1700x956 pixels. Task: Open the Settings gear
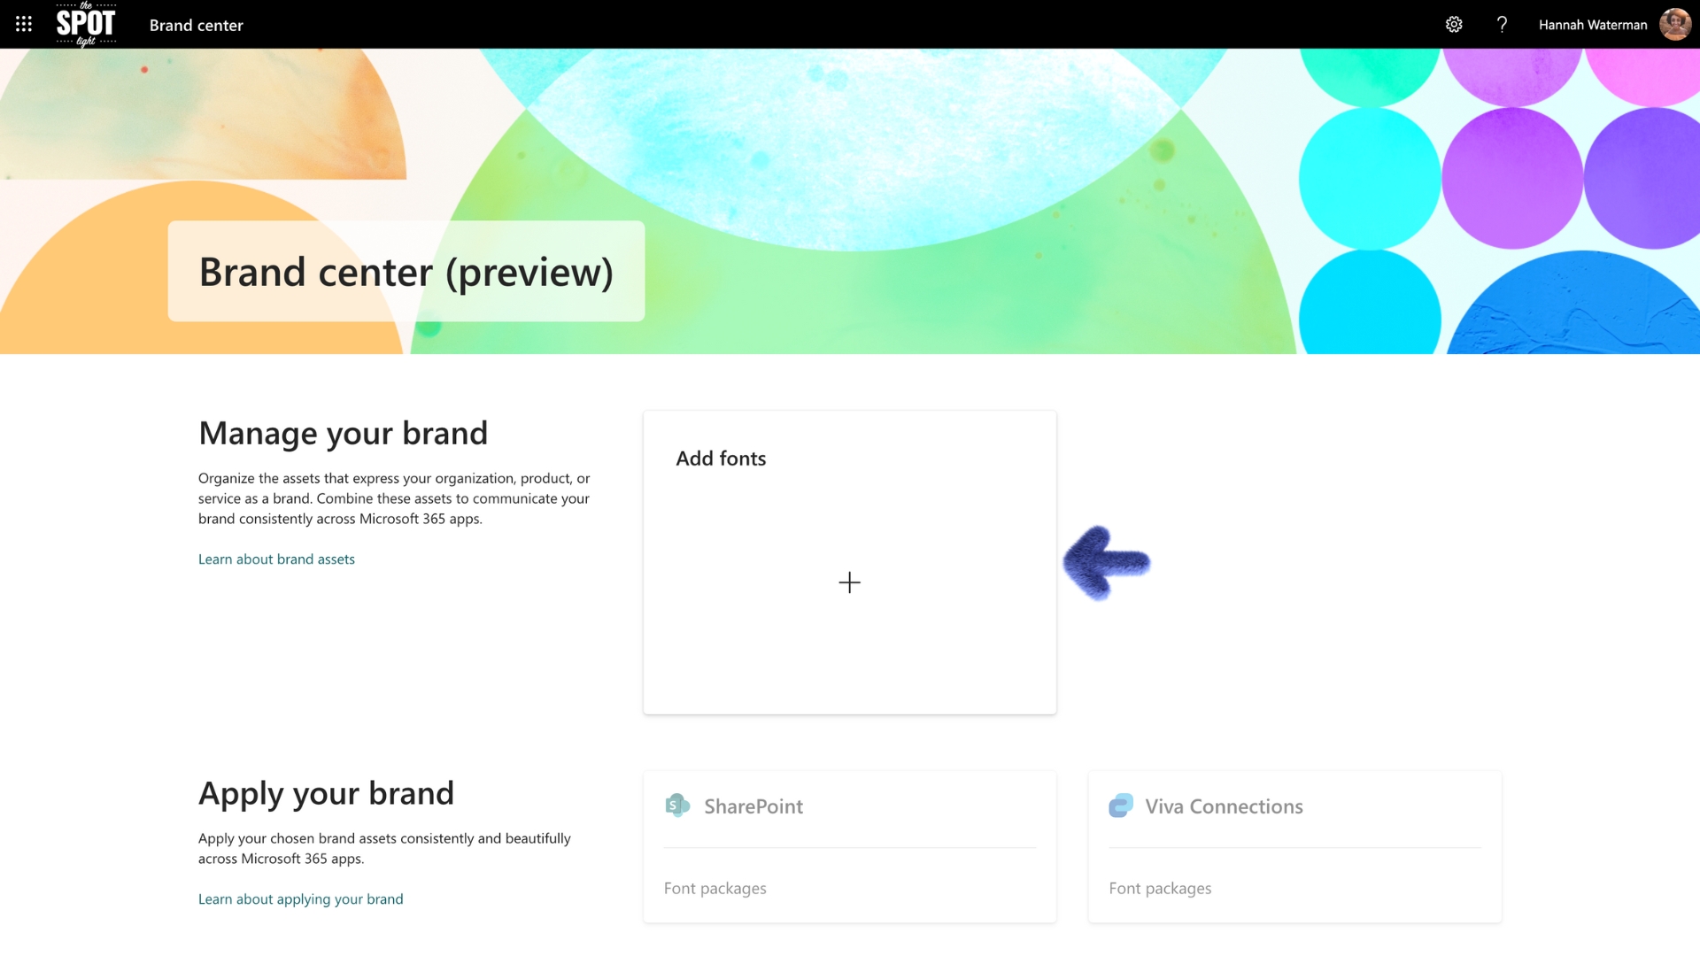[x=1453, y=24]
